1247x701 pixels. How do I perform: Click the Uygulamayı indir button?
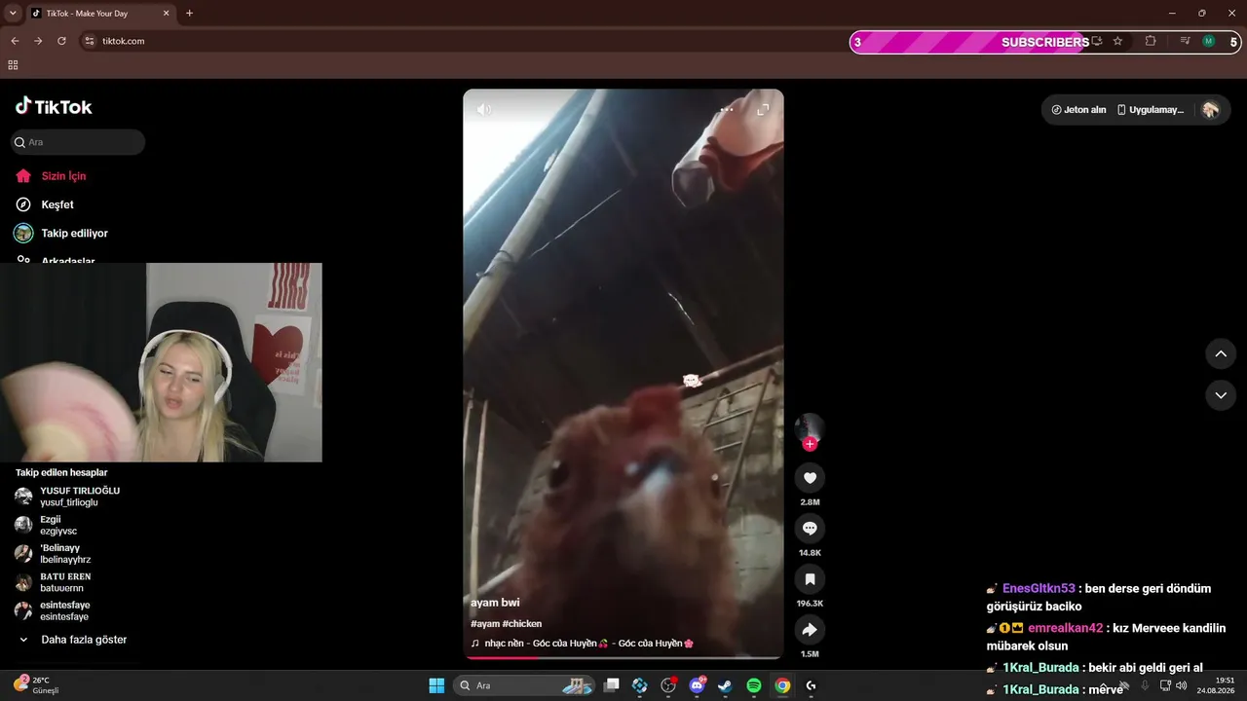click(1151, 110)
